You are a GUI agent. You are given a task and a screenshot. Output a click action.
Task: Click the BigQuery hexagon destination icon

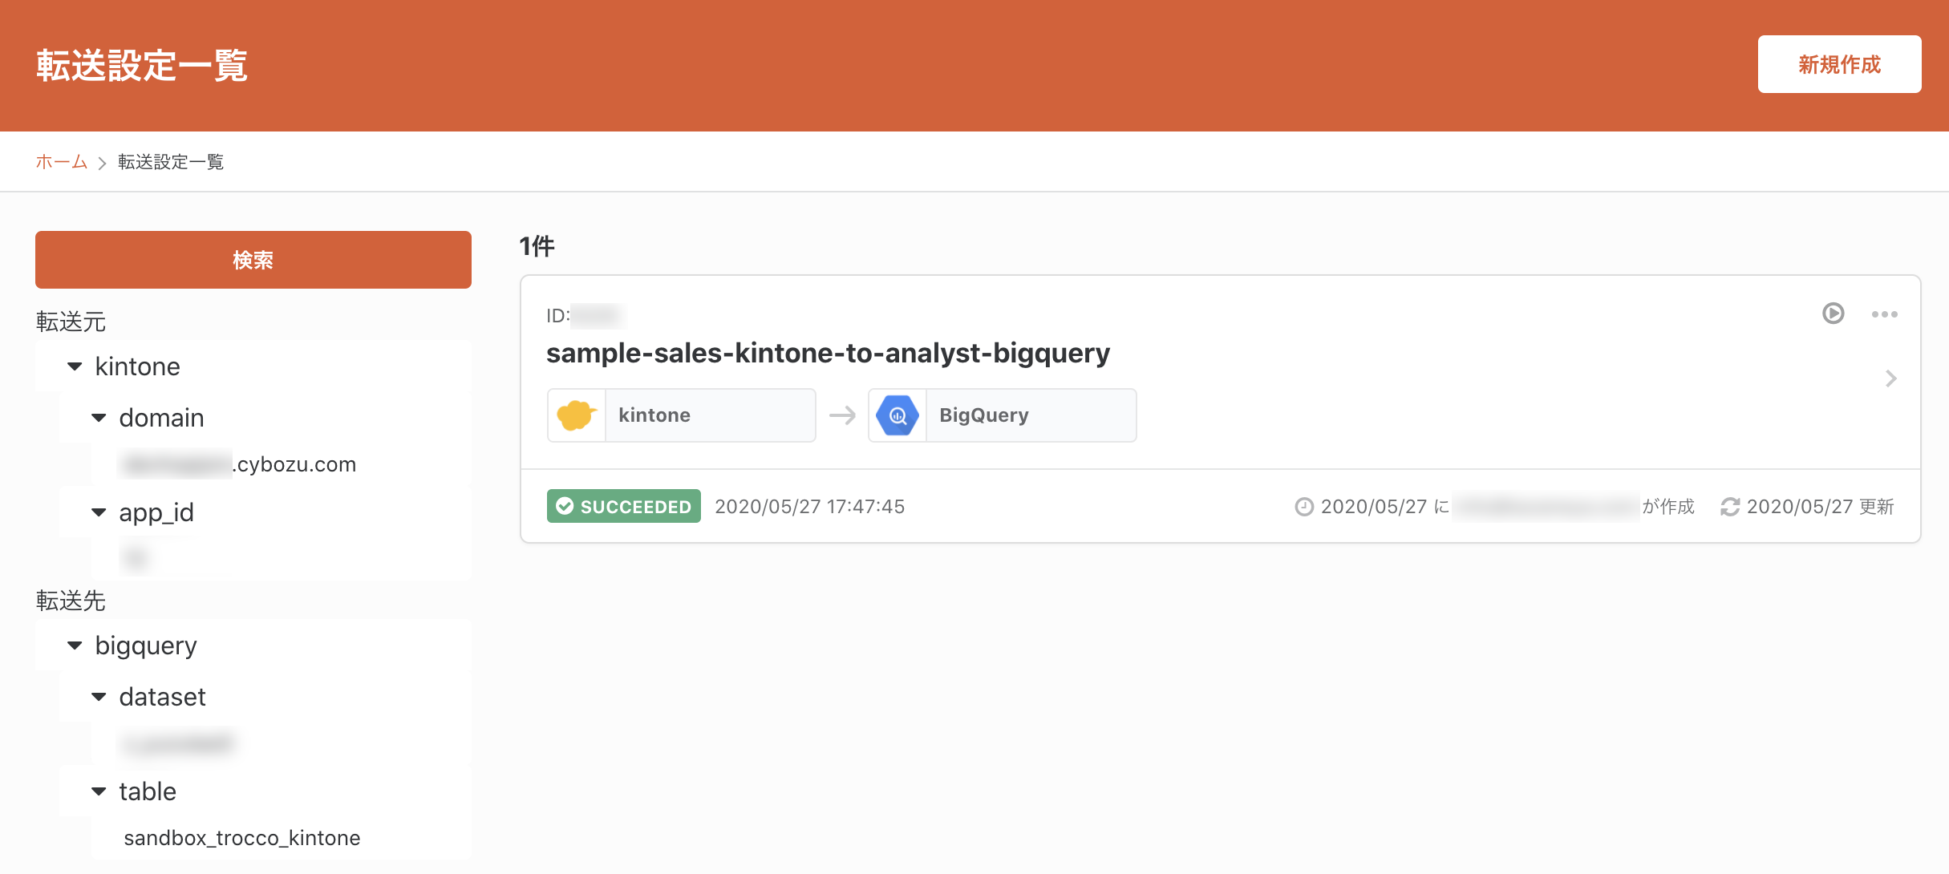click(898, 415)
